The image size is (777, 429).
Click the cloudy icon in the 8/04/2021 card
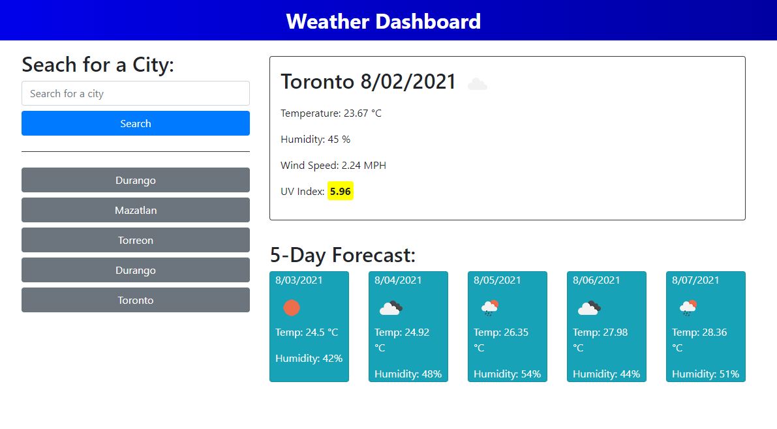[391, 308]
